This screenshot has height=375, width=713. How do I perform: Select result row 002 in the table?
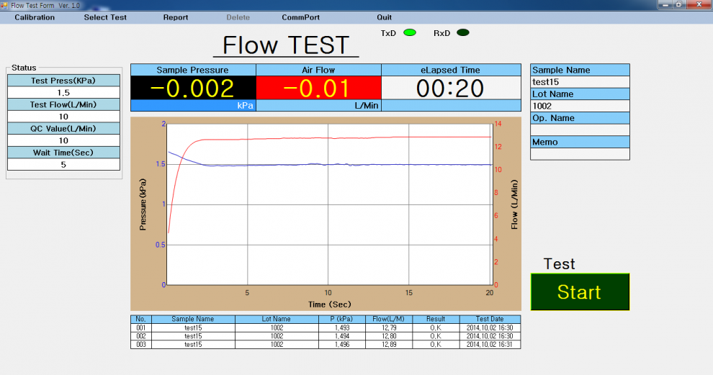(326, 336)
